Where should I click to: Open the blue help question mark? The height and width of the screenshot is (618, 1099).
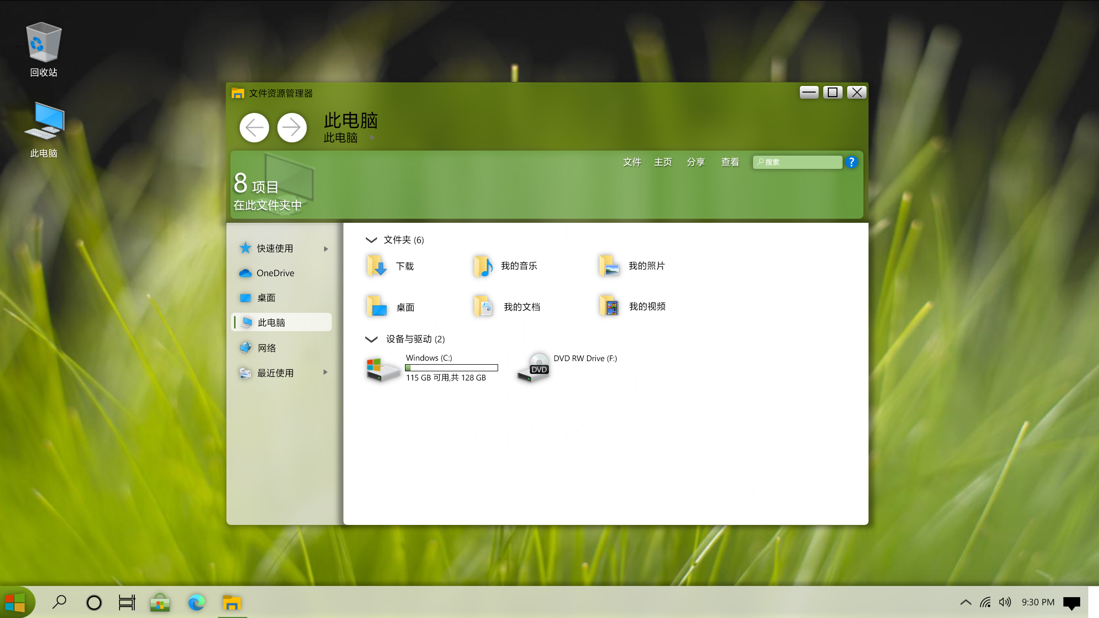851,162
